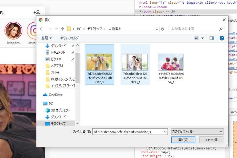Select デスクトップ in the address breadcrumb
This screenshot has width=237, height=158.
(x=94, y=29)
